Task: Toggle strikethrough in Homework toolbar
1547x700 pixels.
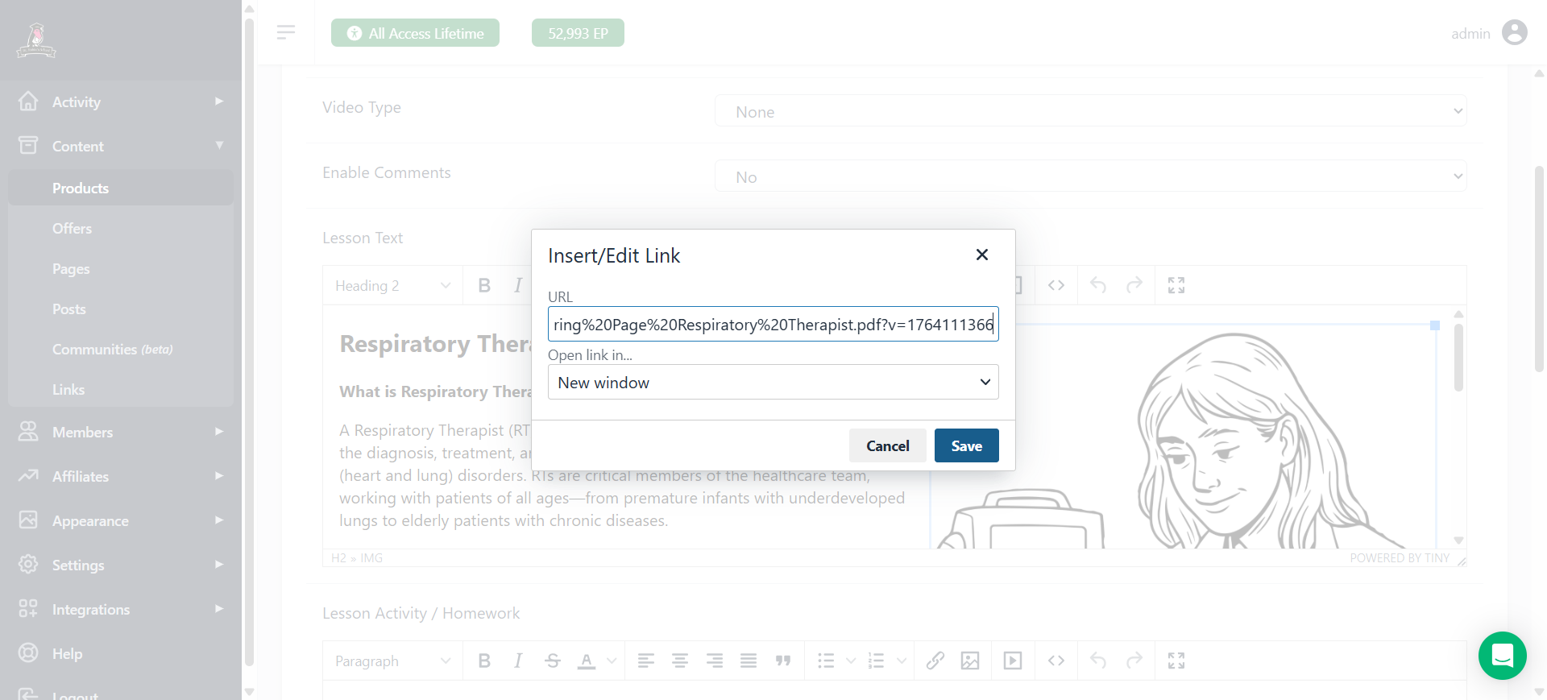Action: [x=552, y=661]
